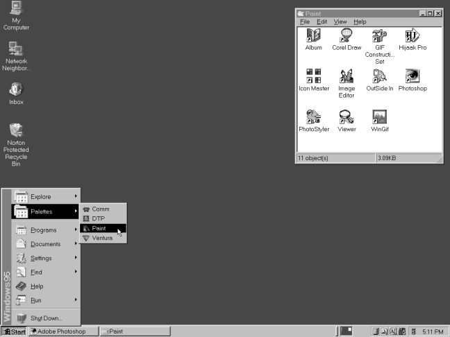Click the letter A tray icon
This screenshot has height=337, width=450.
[393, 331]
